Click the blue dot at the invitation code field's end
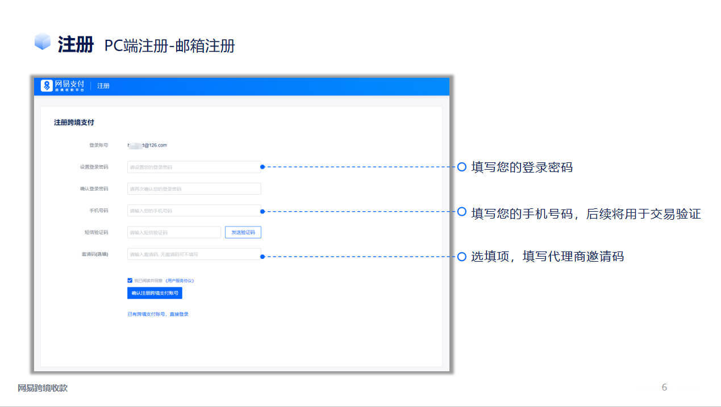 pos(262,257)
